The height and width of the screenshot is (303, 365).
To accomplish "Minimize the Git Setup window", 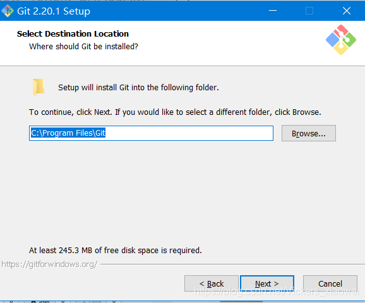I will (273, 11).
